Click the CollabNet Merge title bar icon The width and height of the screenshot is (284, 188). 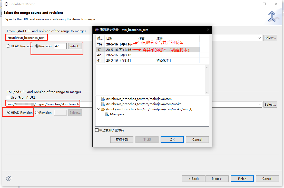click(6, 4)
